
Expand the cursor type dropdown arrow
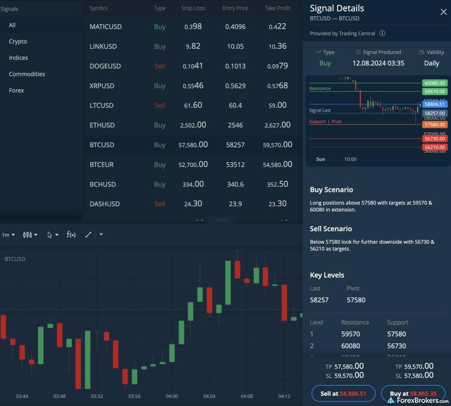coord(57,235)
